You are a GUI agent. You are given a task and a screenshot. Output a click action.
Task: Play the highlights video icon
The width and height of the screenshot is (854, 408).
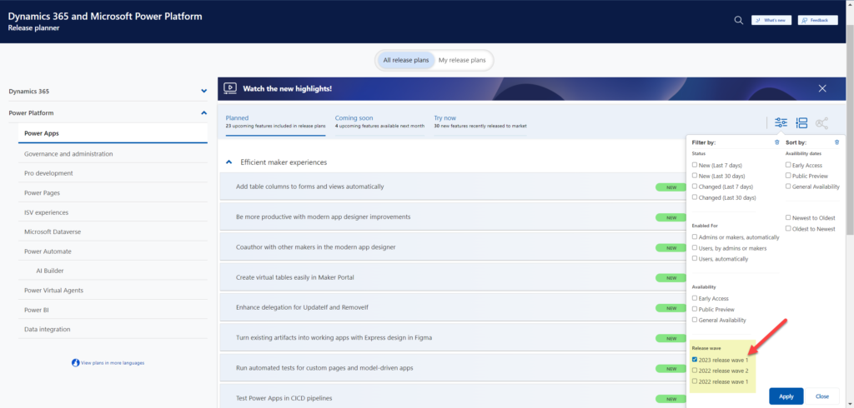click(230, 88)
